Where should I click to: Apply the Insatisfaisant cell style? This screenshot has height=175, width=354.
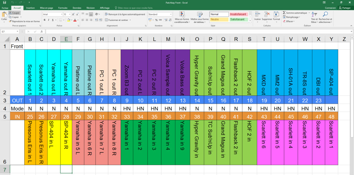coord(239,14)
